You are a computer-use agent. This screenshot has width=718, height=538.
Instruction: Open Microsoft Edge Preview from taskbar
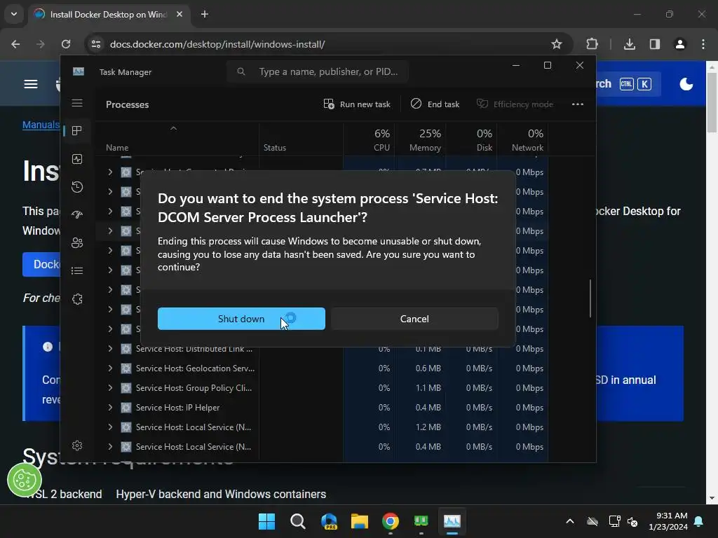point(329,521)
